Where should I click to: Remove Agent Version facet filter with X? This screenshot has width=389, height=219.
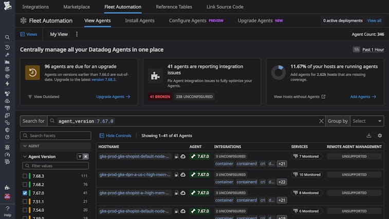(86, 157)
